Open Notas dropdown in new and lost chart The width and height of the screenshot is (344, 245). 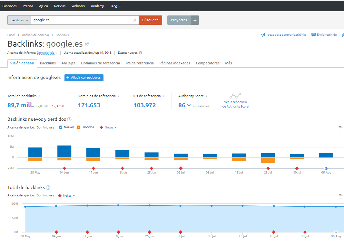click(x=111, y=127)
